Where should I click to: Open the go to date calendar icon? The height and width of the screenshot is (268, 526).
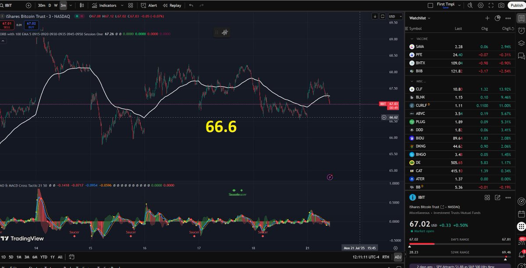coord(71,257)
